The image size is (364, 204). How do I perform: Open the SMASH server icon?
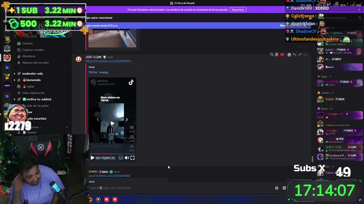click(7, 86)
